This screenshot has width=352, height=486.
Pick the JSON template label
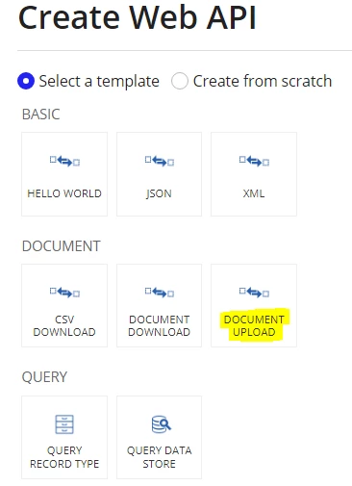(159, 193)
